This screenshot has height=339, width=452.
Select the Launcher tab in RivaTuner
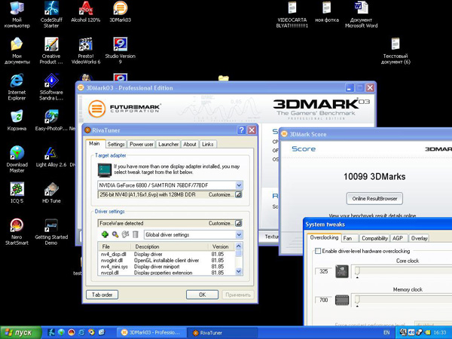168,144
